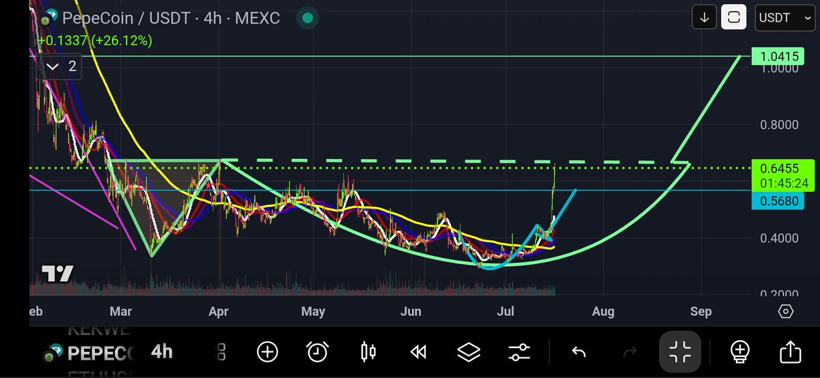820x378 pixels.
Task: Start bar replay with rewind icon
Action: point(418,352)
